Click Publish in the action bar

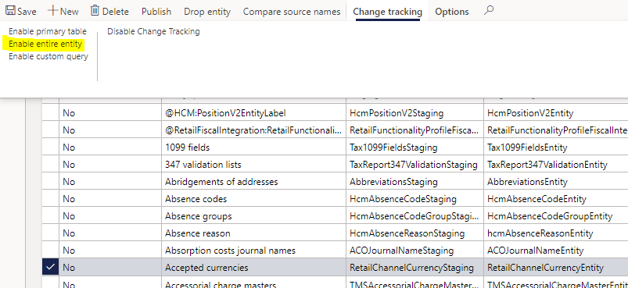click(x=156, y=12)
